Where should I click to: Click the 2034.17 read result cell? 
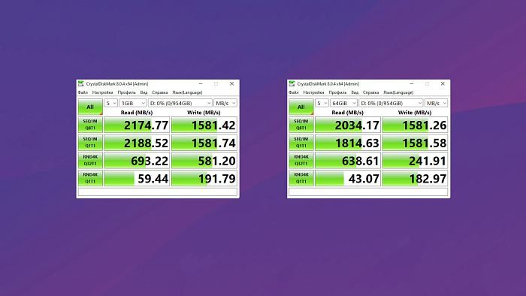pos(348,125)
